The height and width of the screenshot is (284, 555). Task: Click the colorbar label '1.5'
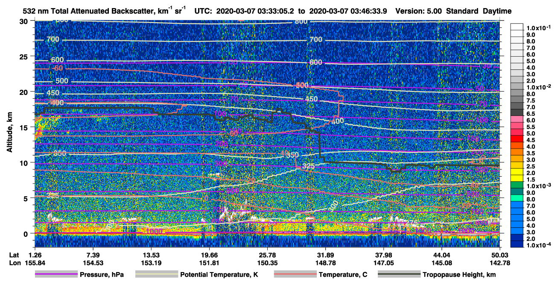point(531,180)
